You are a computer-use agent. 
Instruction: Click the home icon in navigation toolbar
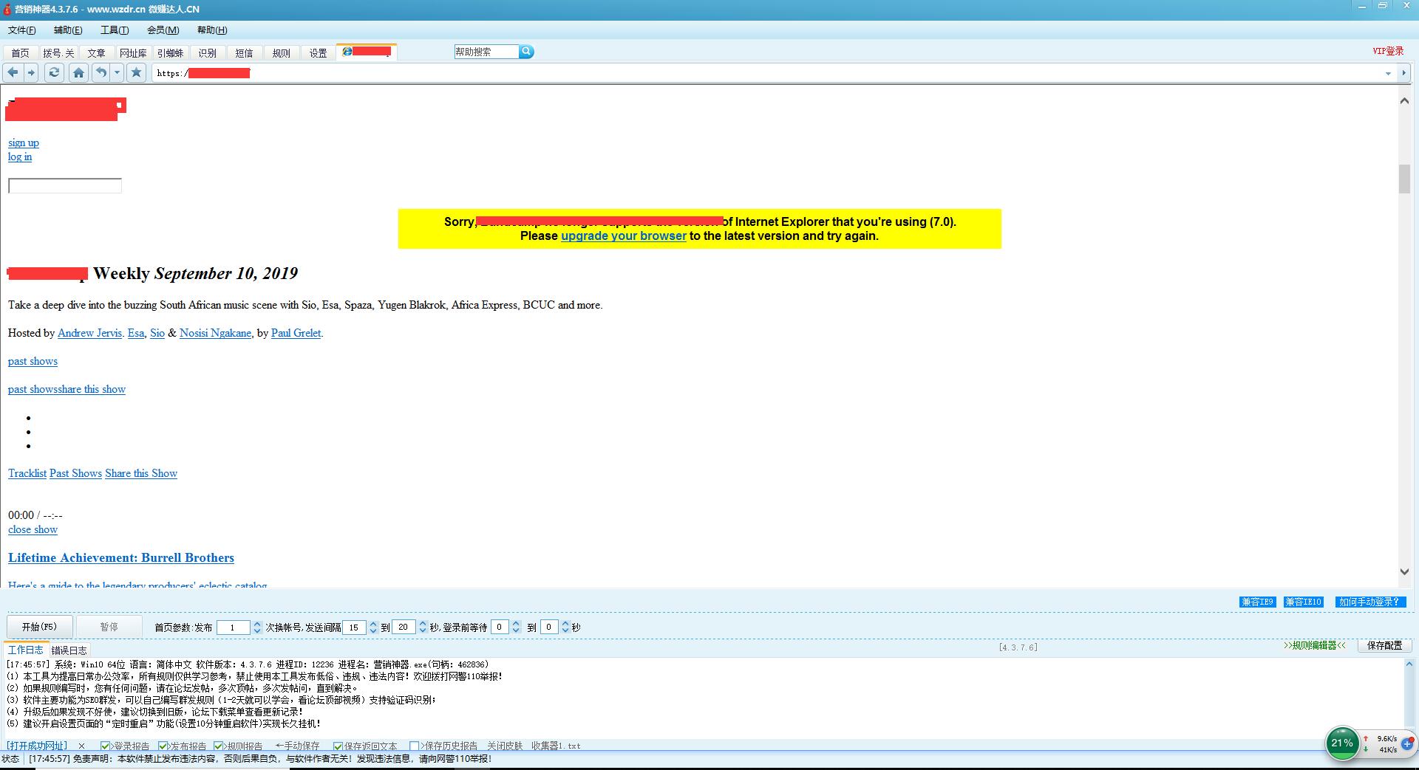pos(78,72)
